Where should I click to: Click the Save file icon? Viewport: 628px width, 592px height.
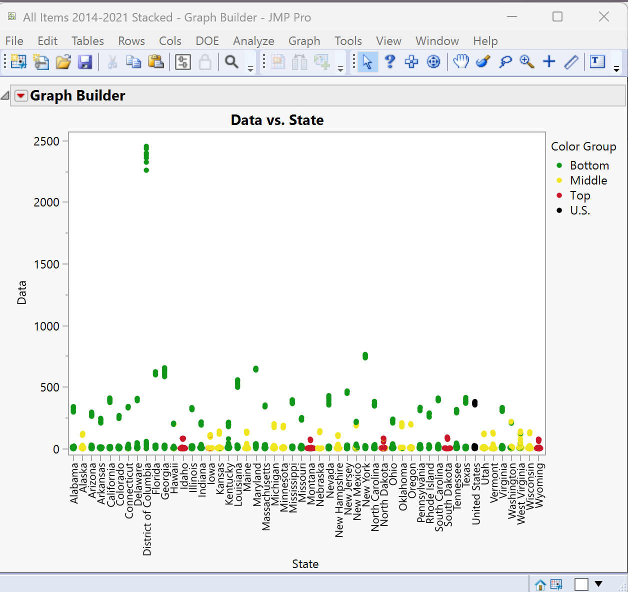pyautogui.click(x=85, y=61)
